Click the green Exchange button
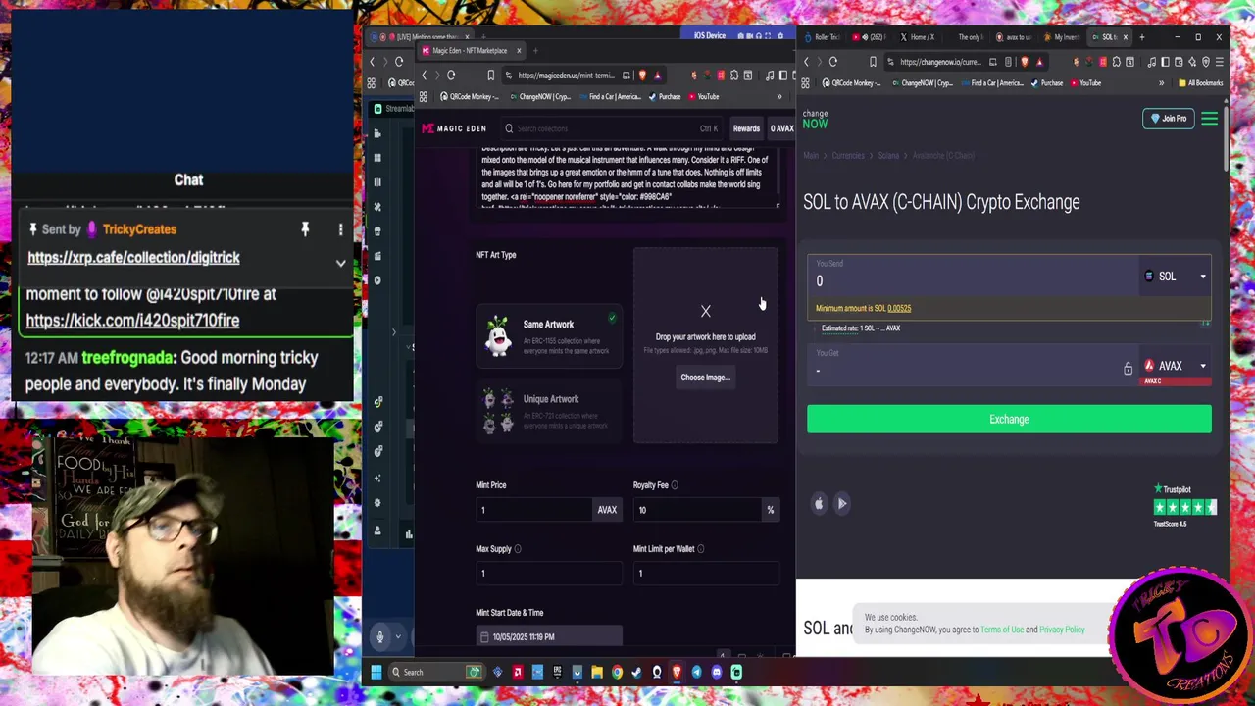Image resolution: width=1255 pixels, height=706 pixels. [1009, 420]
